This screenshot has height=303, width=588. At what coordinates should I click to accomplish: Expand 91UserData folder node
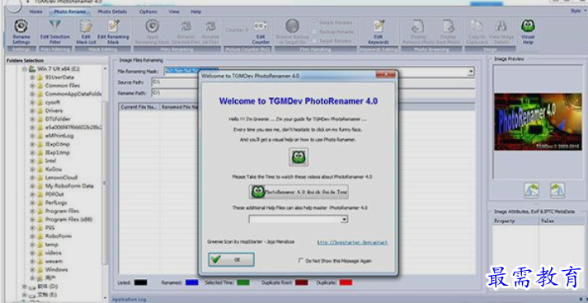32,77
